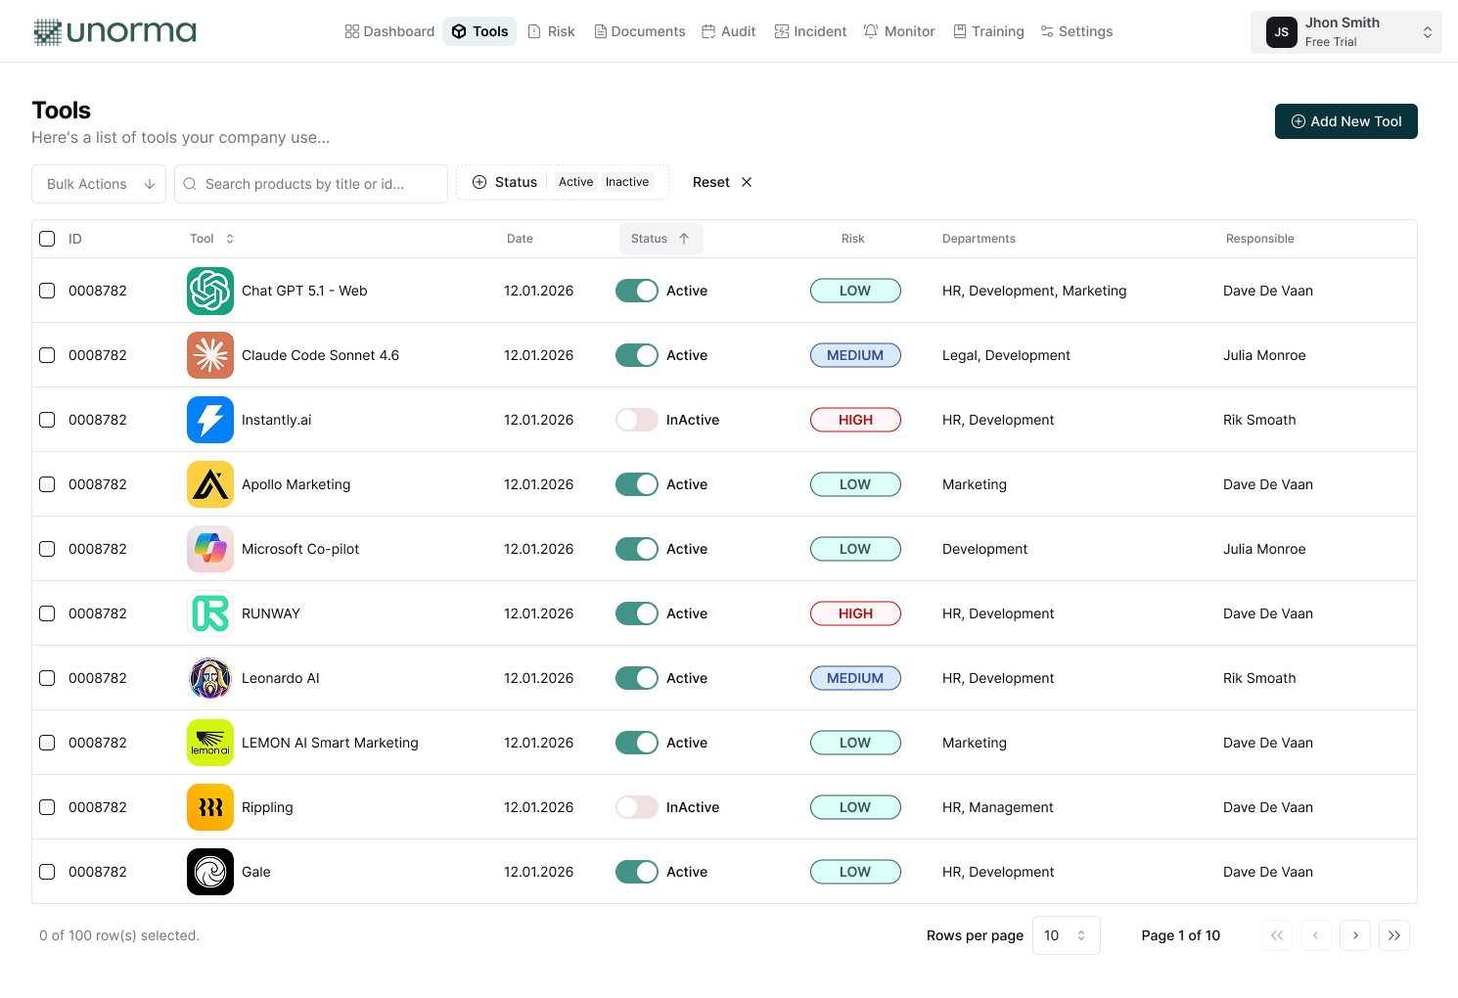Focus the search products input field

tap(311, 184)
